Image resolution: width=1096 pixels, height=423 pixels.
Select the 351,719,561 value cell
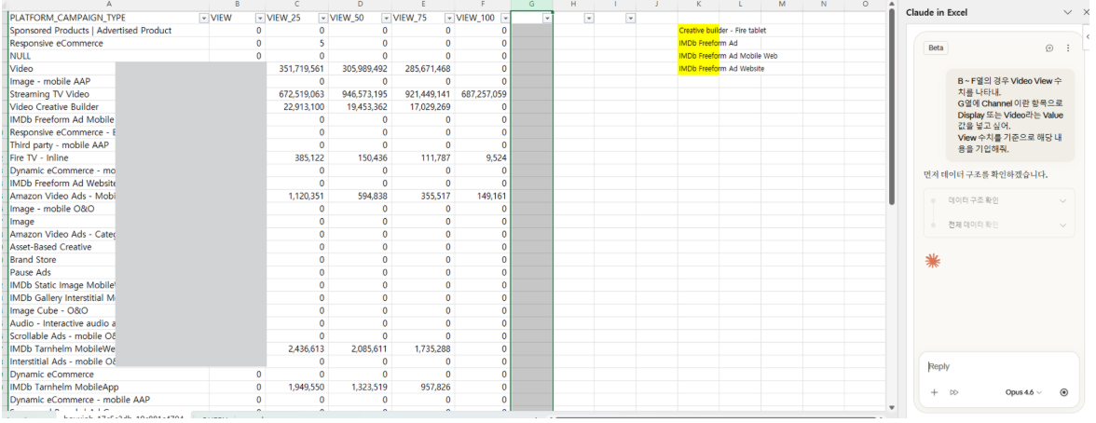click(297, 69)
